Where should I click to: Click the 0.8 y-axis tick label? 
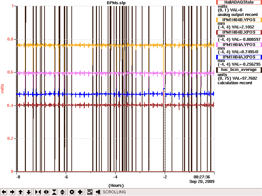[10, 39]
